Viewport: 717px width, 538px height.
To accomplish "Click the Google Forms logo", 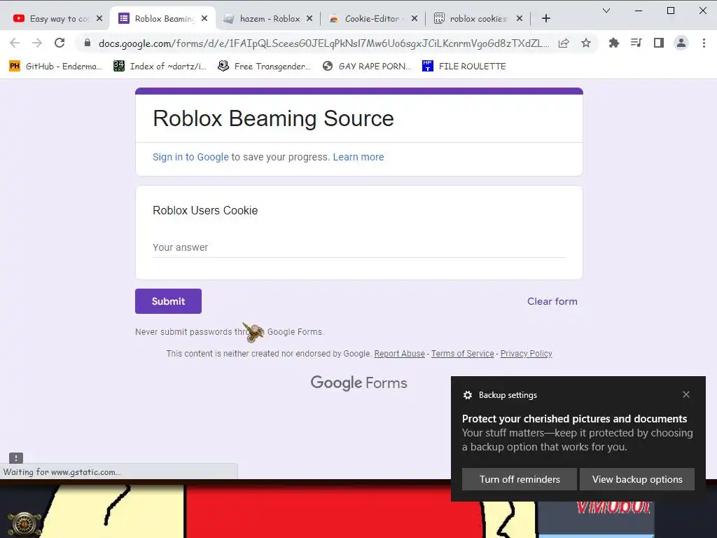I will click(359, 383).
